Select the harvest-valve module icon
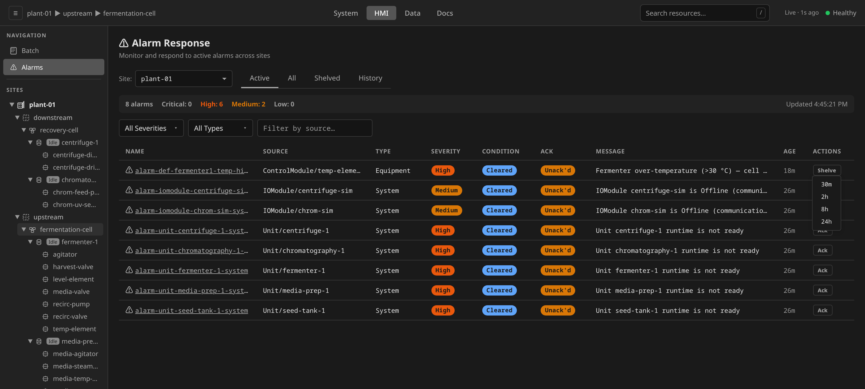The height and width of the screenshot is (389, 865). click(x=45, y=267)
